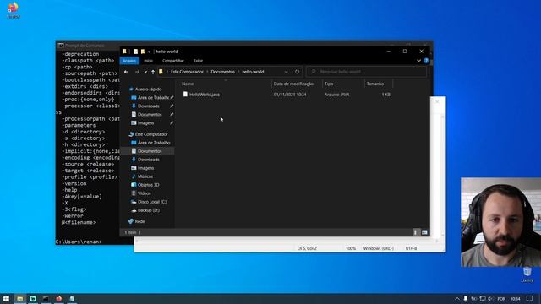This screenshot has width=541, height=304.
Task: Open Explorer help with the question mark icon
Action: [x=426, y=61]
